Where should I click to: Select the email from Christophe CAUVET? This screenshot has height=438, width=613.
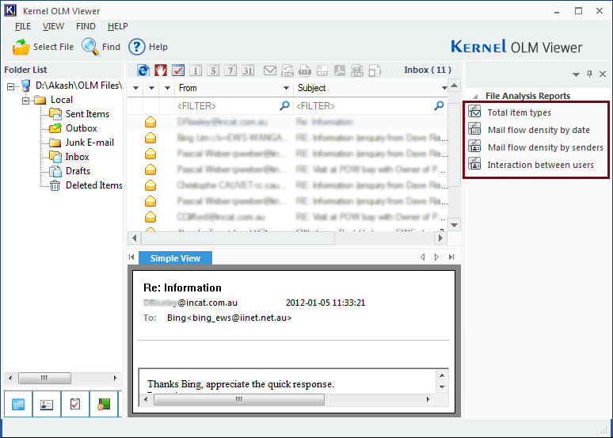click(x=287, y=185)
